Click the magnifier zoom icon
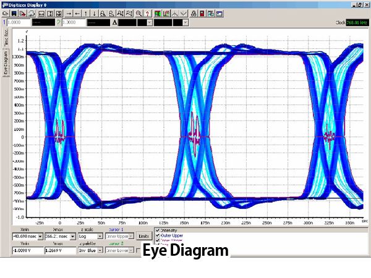This screenshot has width=371, height=278. pos(139,12)
